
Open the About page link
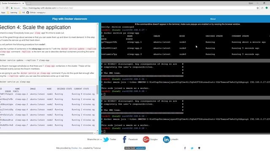coord(213,19)
